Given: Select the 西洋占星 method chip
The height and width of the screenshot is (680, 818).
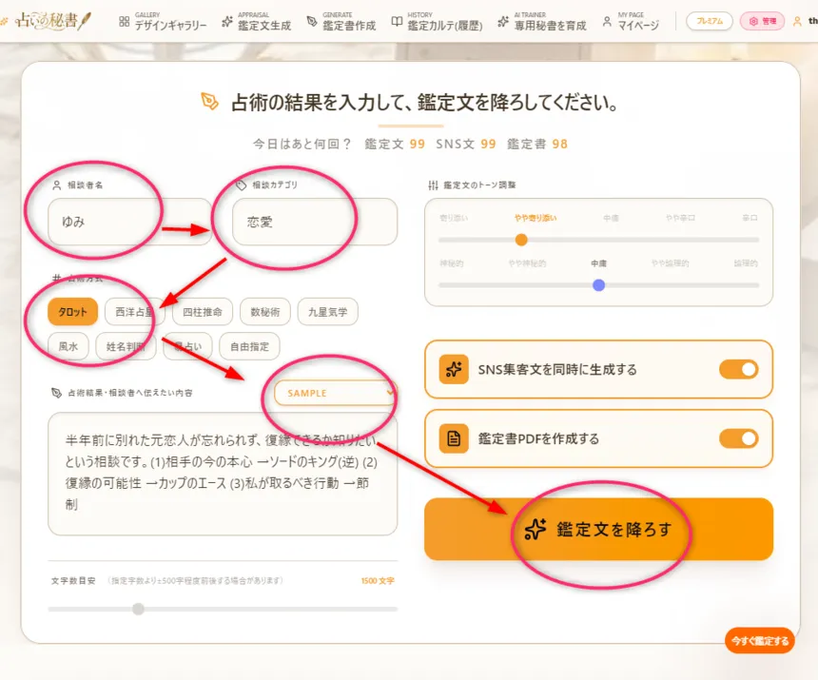Looking at the screenshot, I should [x=135, y=312].
